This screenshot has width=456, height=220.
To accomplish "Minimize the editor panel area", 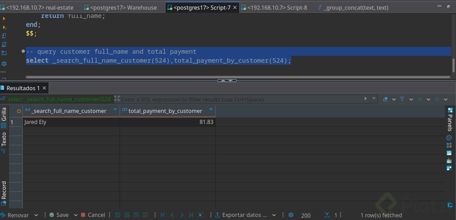I will click(x=439, y=6).
